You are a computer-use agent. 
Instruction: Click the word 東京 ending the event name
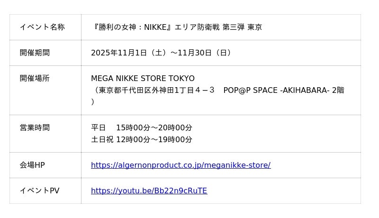point(255,27)
